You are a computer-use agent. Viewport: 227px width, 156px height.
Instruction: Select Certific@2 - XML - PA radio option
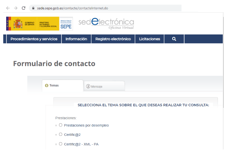coord(61,144)
